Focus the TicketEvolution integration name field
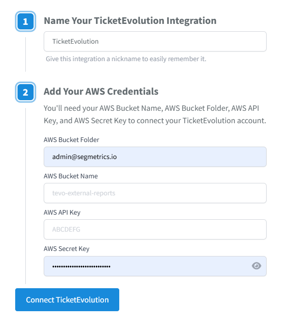Image resolution: width=291 pixels, height=319 pixels. (155, 41)
